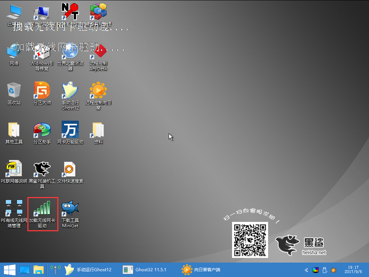Select the 回收站 recycle bin
The image size is (369, 277).
[14, 91]
